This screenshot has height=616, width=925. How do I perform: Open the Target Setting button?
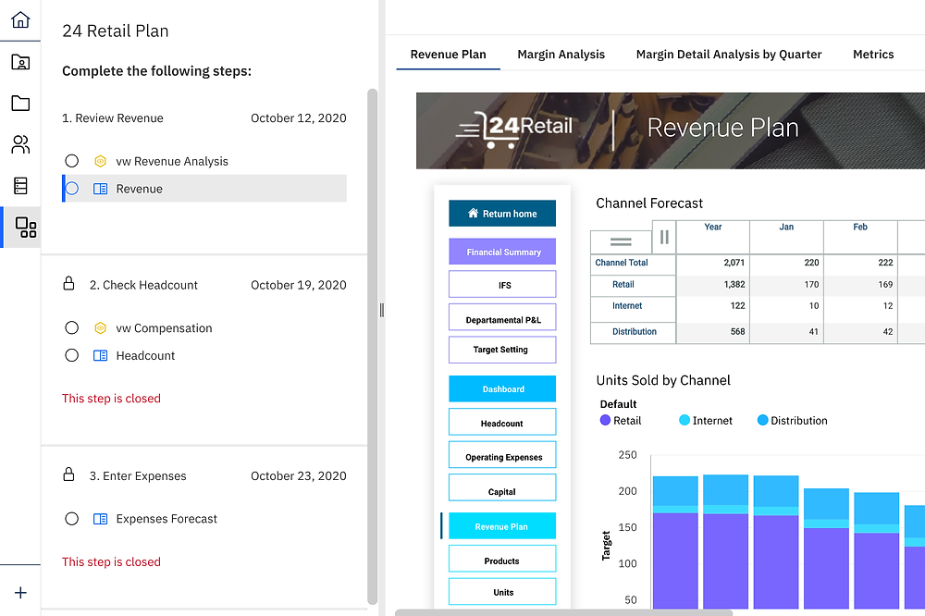(x=502, y=350)
